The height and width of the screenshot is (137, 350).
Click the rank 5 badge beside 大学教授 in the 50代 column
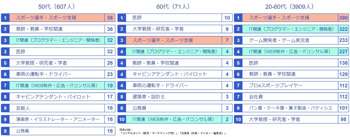[x=5, y=63]
